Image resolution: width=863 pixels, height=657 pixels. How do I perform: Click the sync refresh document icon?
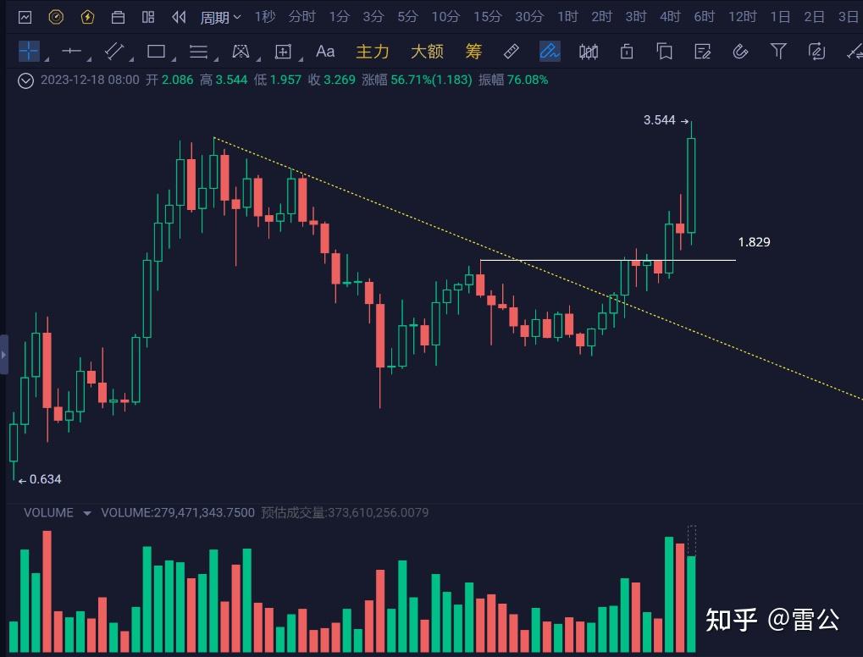(x=816, y=51)
